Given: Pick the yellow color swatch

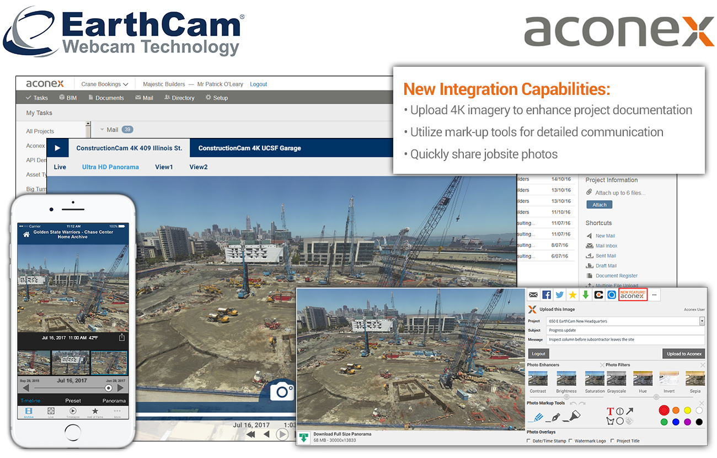Looking at the screenshot, I should click(x=687, y=411).
